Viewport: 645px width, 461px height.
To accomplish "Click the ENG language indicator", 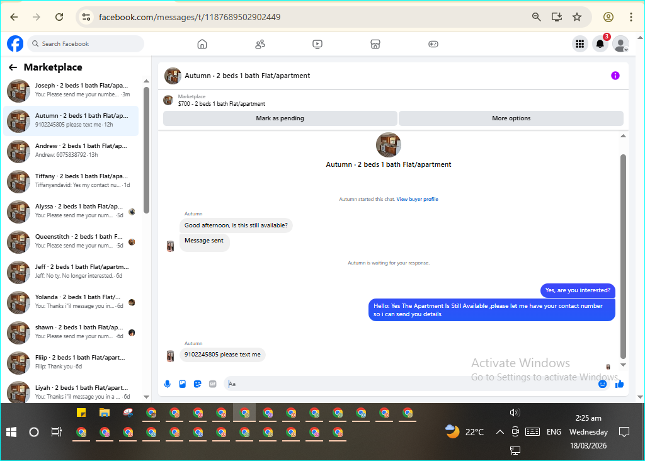I will point(554,432).
